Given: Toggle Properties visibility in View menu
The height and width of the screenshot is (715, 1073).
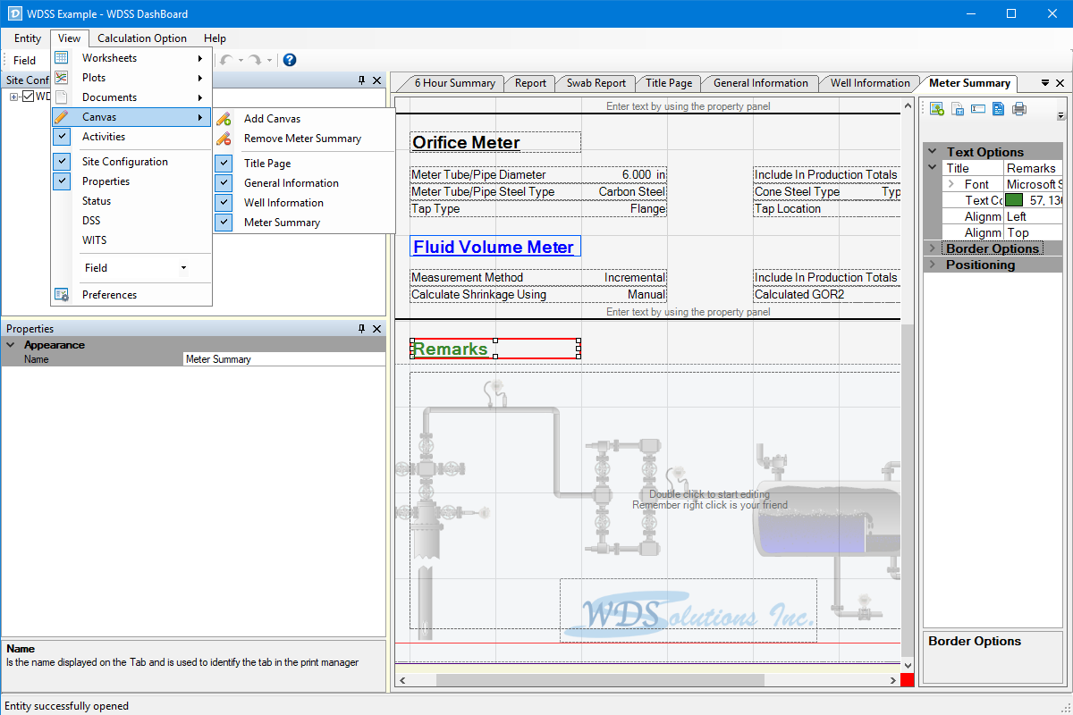Looking at the screenshot, I should pyautogui.click(x=62, y=181).
